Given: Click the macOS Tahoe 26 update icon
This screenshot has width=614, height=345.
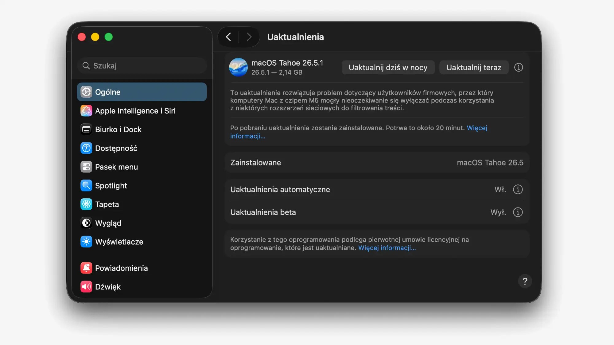Looking at the screenshot, I should pos(238,67).
